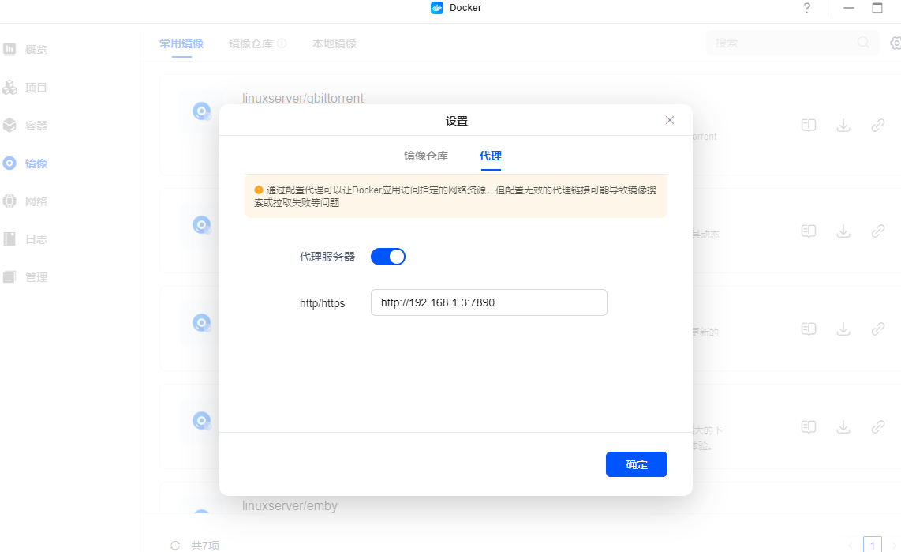Switch to the 镜像仓库 tab in settings
The height and width of the screenshot is (552, 901).
pos(425,156)
